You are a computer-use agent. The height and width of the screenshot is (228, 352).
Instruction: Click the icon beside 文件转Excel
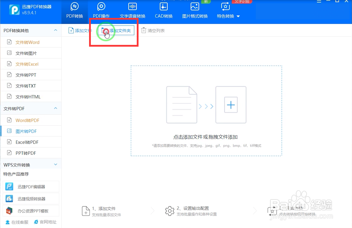(x=9, y=64)
